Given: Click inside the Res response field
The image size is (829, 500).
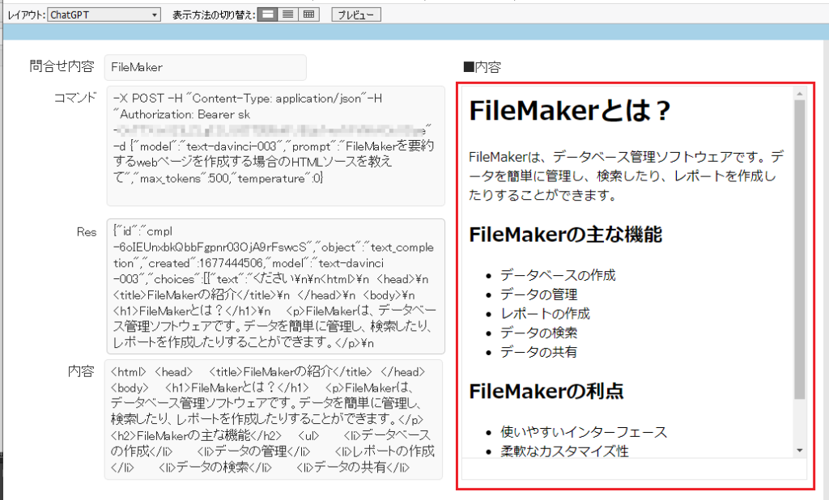Looking at the screenshot, I should click(275, 286).
